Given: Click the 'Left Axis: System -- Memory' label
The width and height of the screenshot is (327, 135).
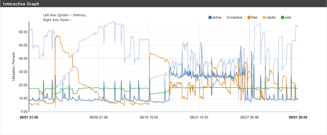Looking at the screenshot, I should click(x=65, y=15).
